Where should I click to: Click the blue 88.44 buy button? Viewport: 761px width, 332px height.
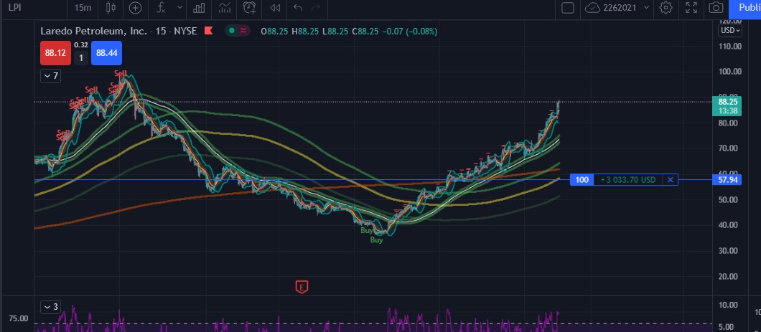[107, 53]
